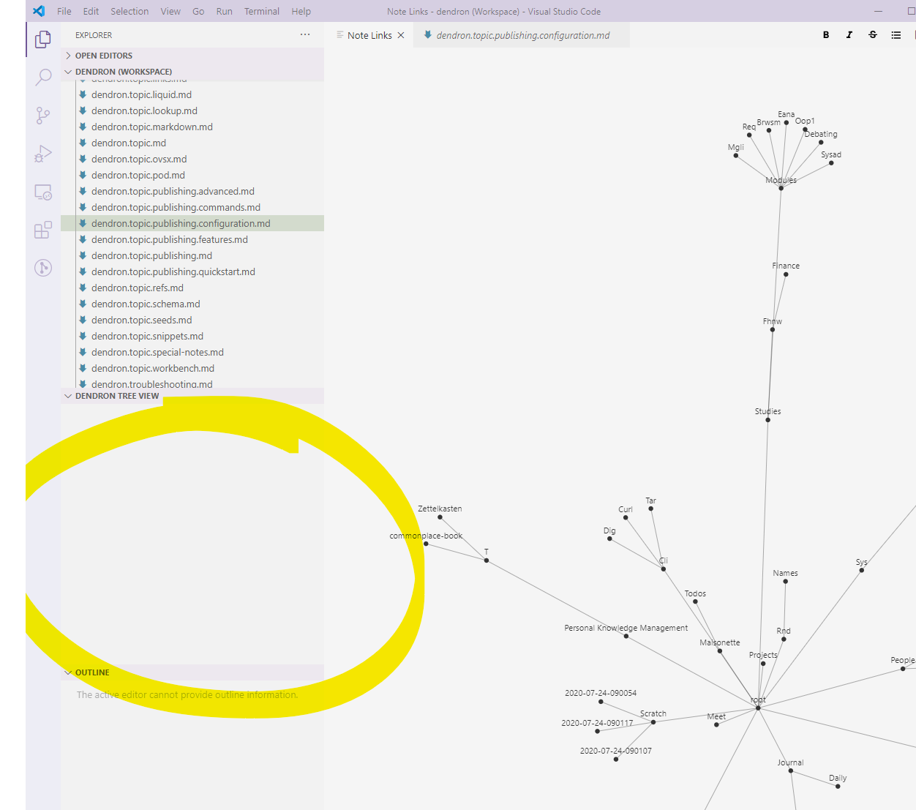916x810 pixels.
Task: Toggle bullet list formatting
Action: coord(896,34)
